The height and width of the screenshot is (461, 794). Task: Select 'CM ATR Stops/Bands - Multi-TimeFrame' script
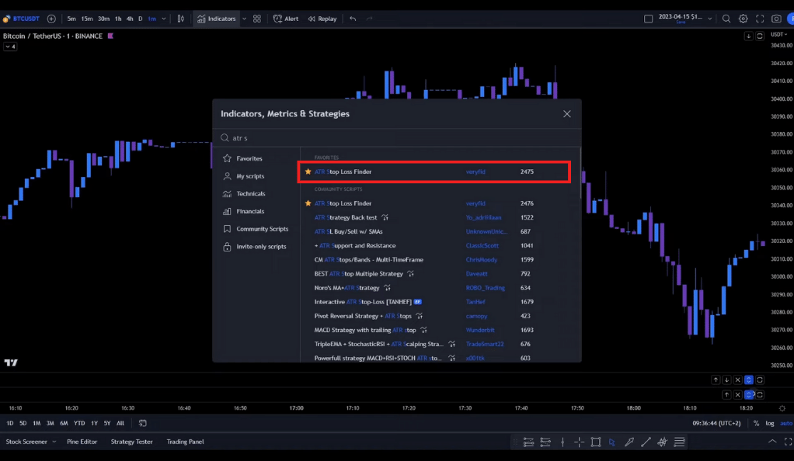[368, 259]
